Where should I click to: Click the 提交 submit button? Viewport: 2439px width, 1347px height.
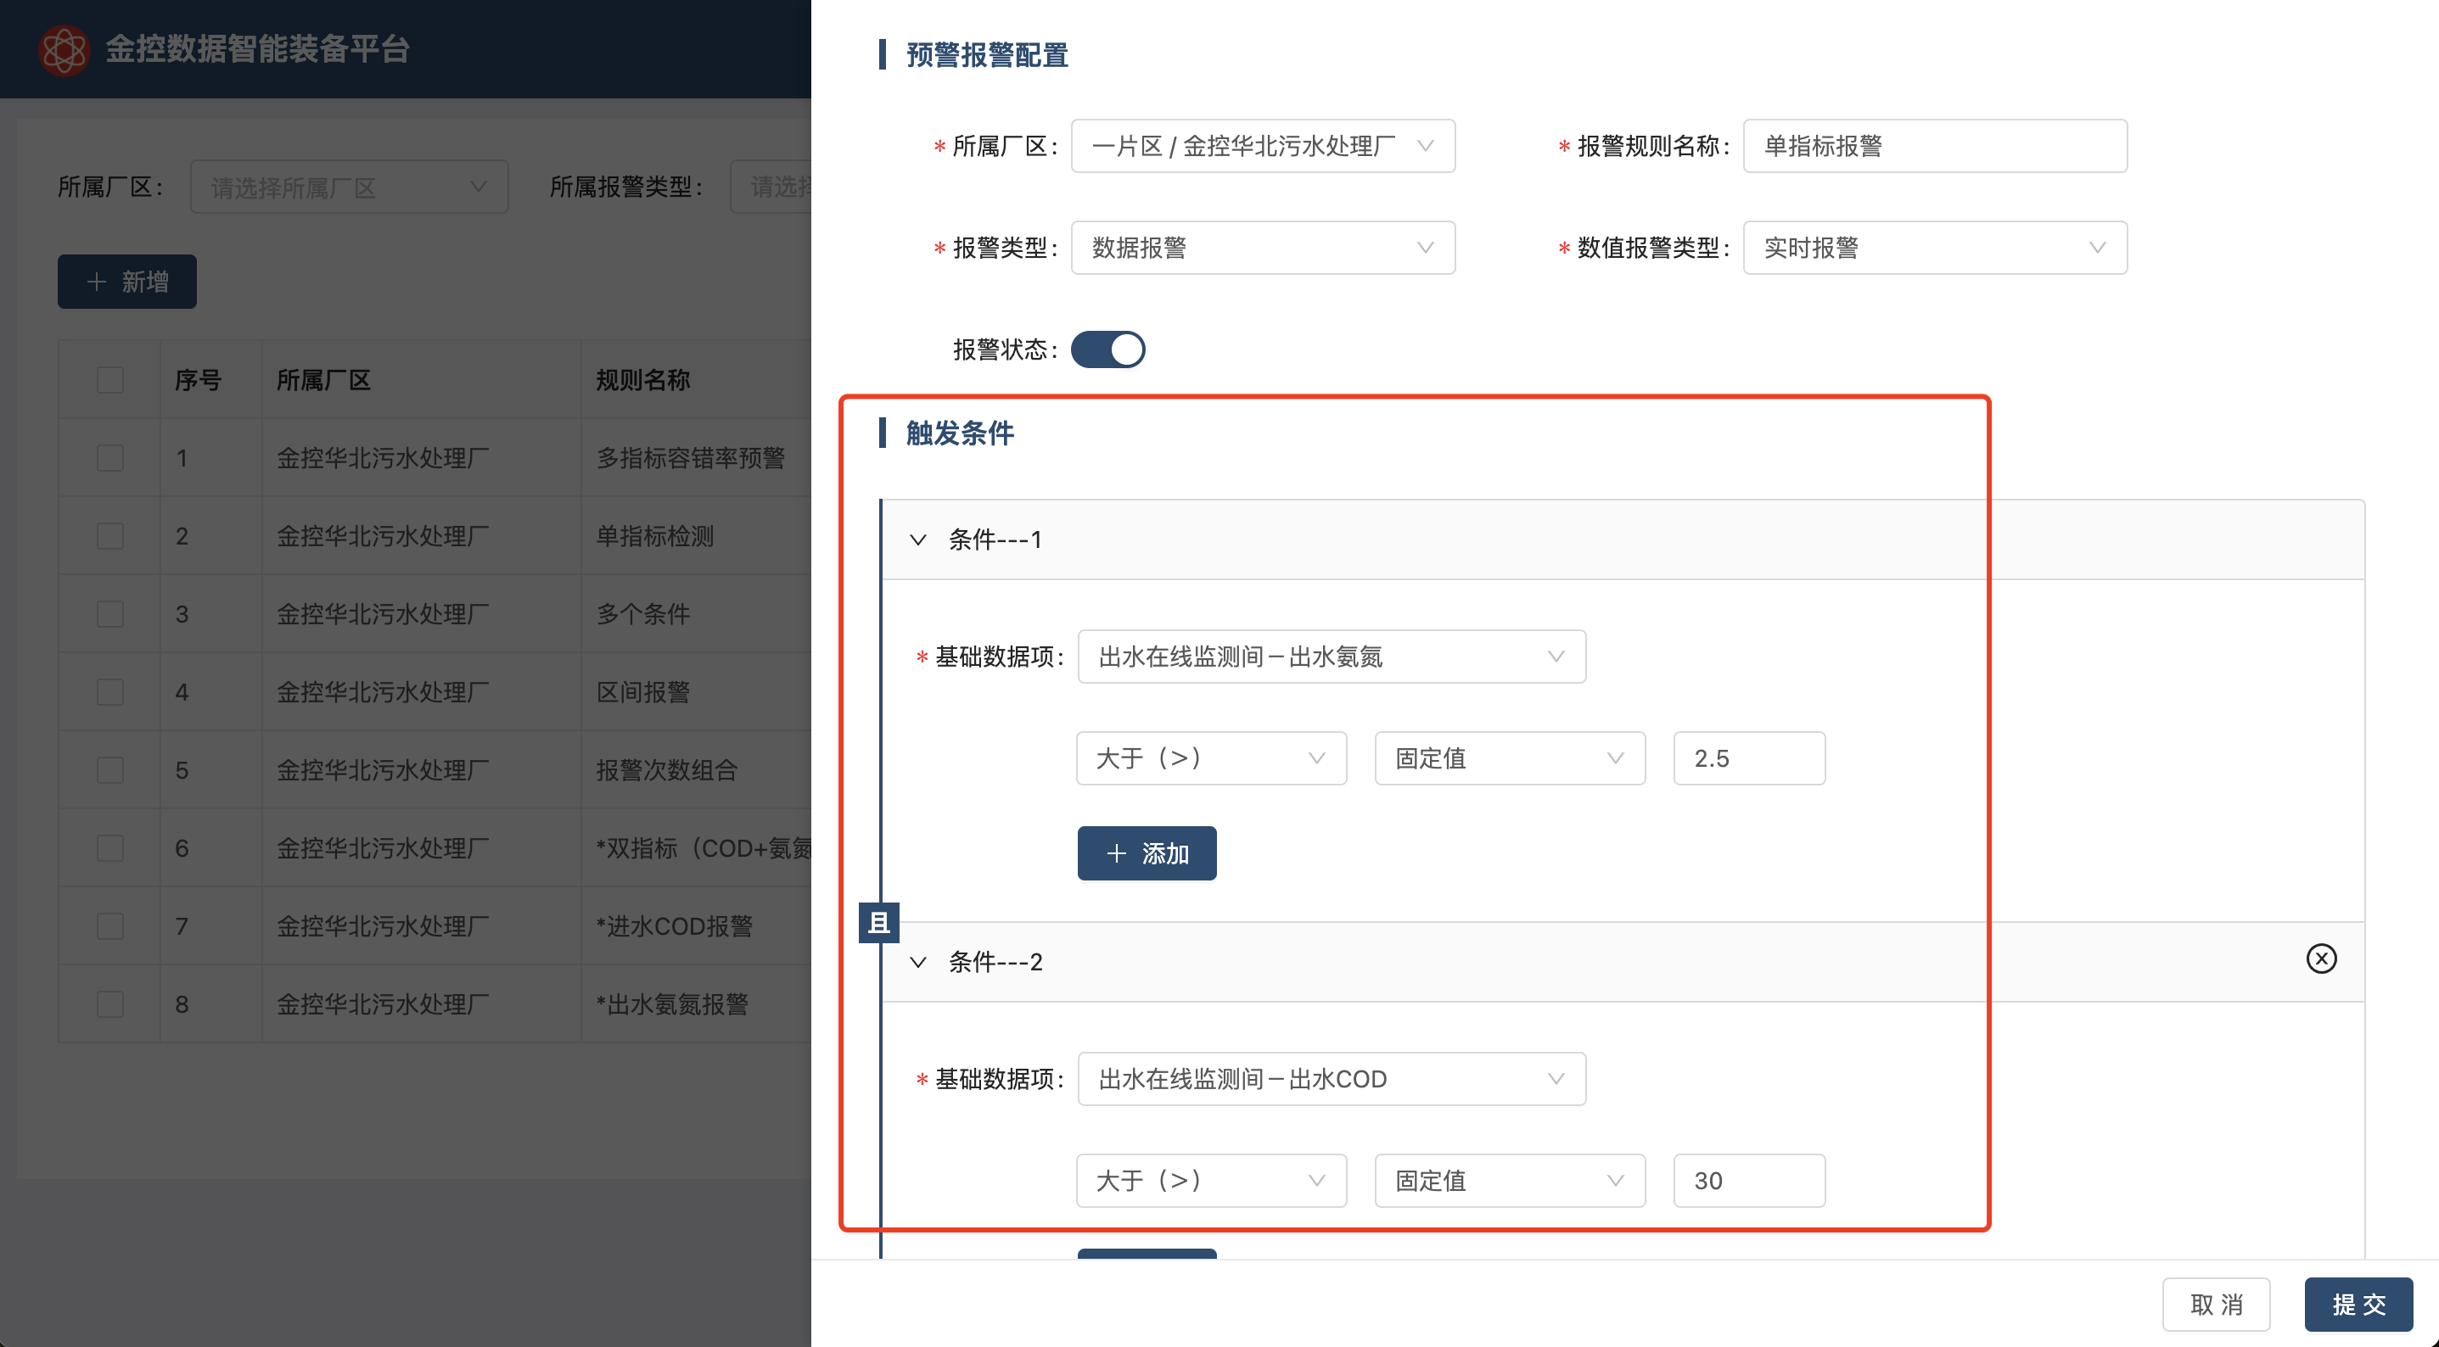2357,1305
